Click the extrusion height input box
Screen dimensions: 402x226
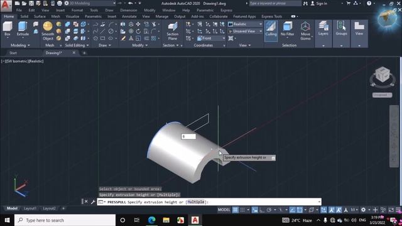[x=188, y=137]
